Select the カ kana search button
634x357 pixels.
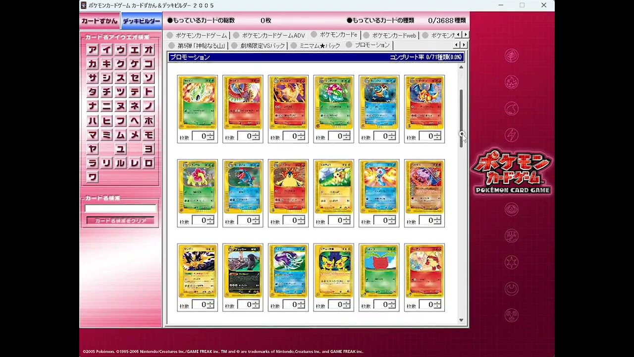[92, 63]
